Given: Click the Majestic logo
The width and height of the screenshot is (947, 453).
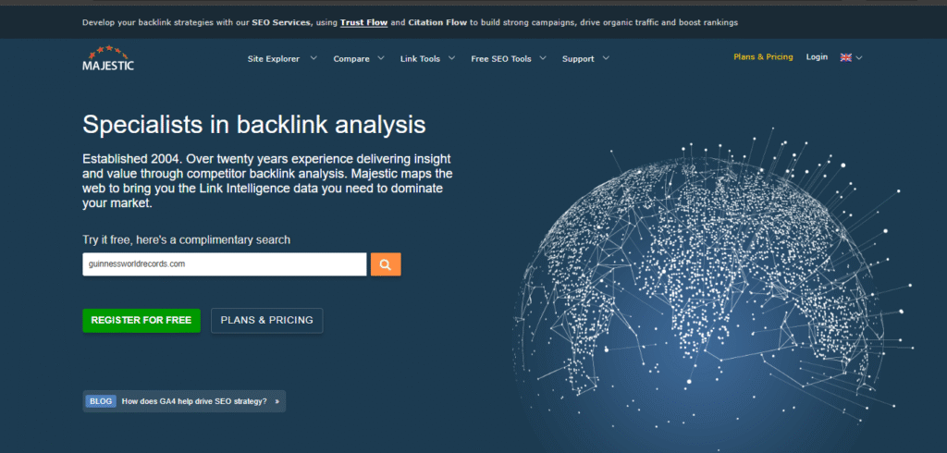Looking at the screenshot, I should pos(107,58).
